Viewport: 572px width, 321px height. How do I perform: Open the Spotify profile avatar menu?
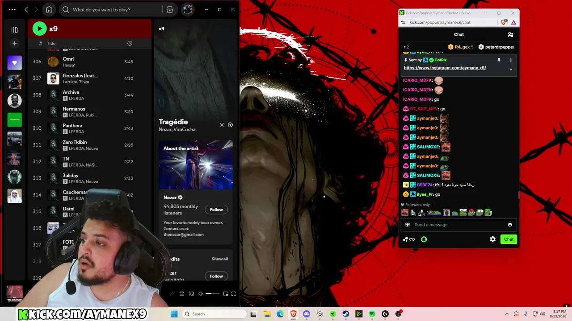pyautogui.click(x=188, y=9)
